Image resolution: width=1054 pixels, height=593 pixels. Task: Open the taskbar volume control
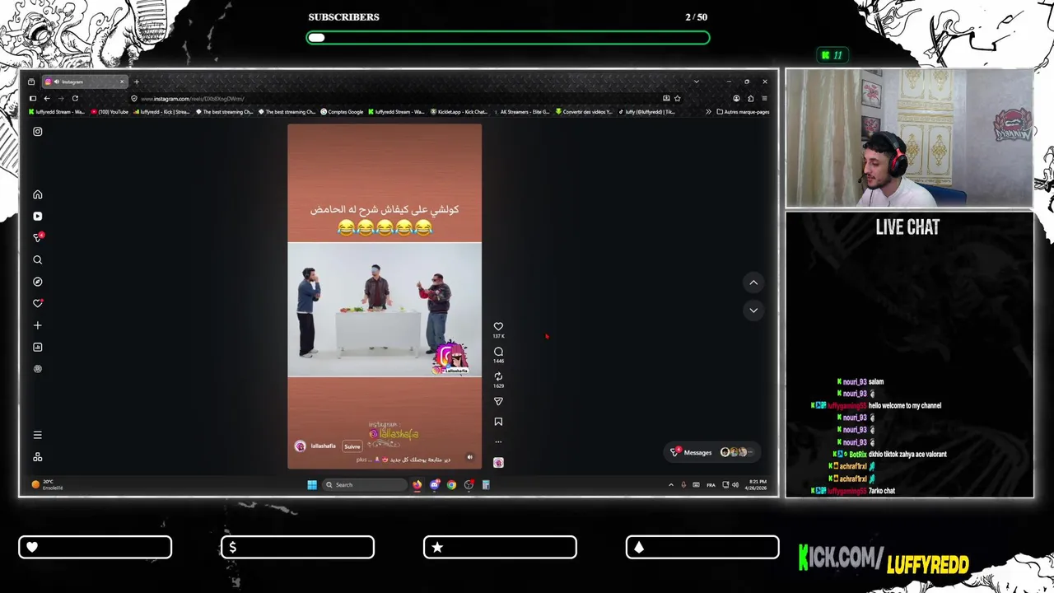click(735, 484)
